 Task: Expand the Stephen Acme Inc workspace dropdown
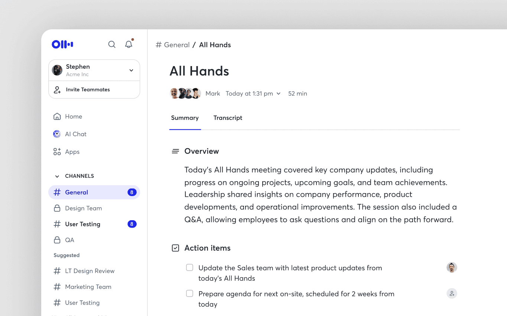click(131, 70)
